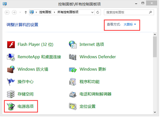This screenshot has height=117, width=160.
Task: Open Windows Defender text link
Action: [x=98, y=57]
